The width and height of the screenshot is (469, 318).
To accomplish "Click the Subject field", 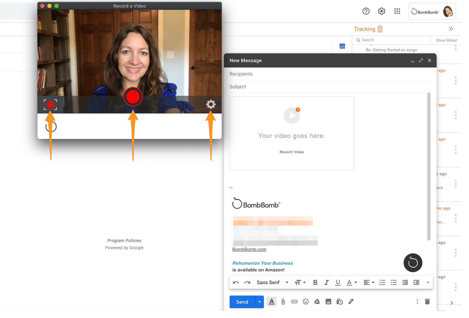I will tap(330, 87).
